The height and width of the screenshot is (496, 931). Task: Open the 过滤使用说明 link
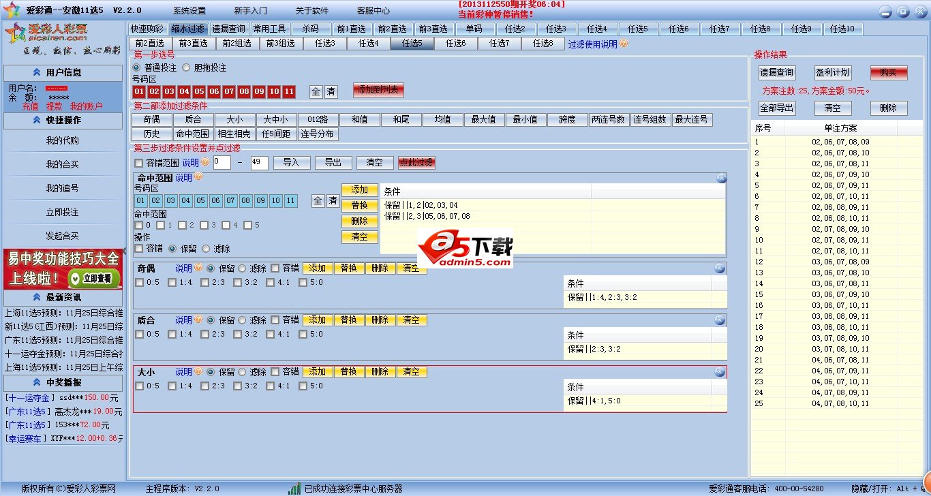(593, 44)
